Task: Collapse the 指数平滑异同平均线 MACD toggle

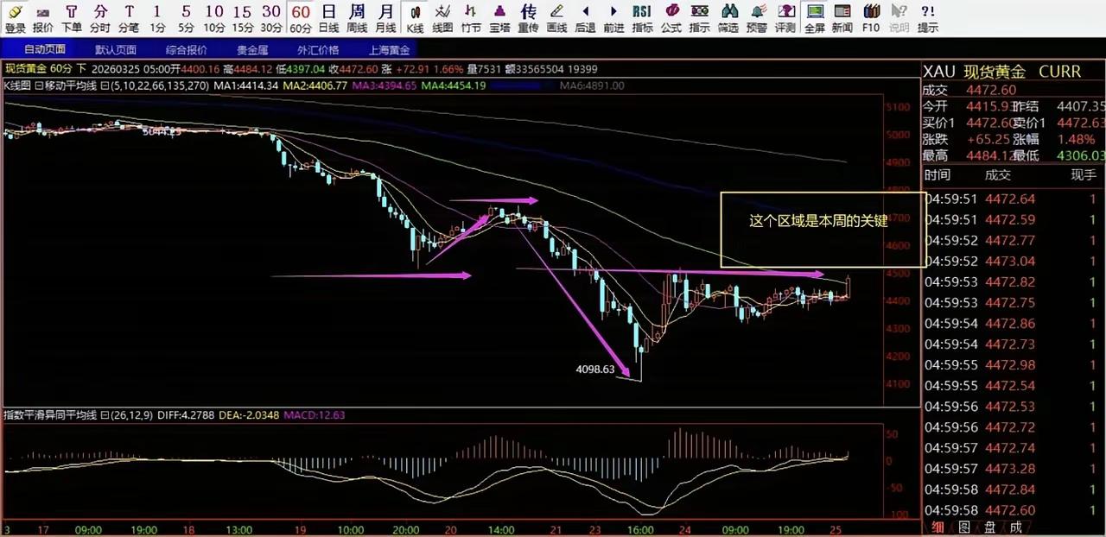Action: point(105,415)
